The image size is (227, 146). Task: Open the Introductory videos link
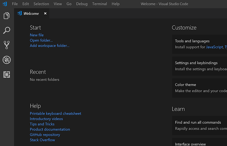(x=46, y=119)
